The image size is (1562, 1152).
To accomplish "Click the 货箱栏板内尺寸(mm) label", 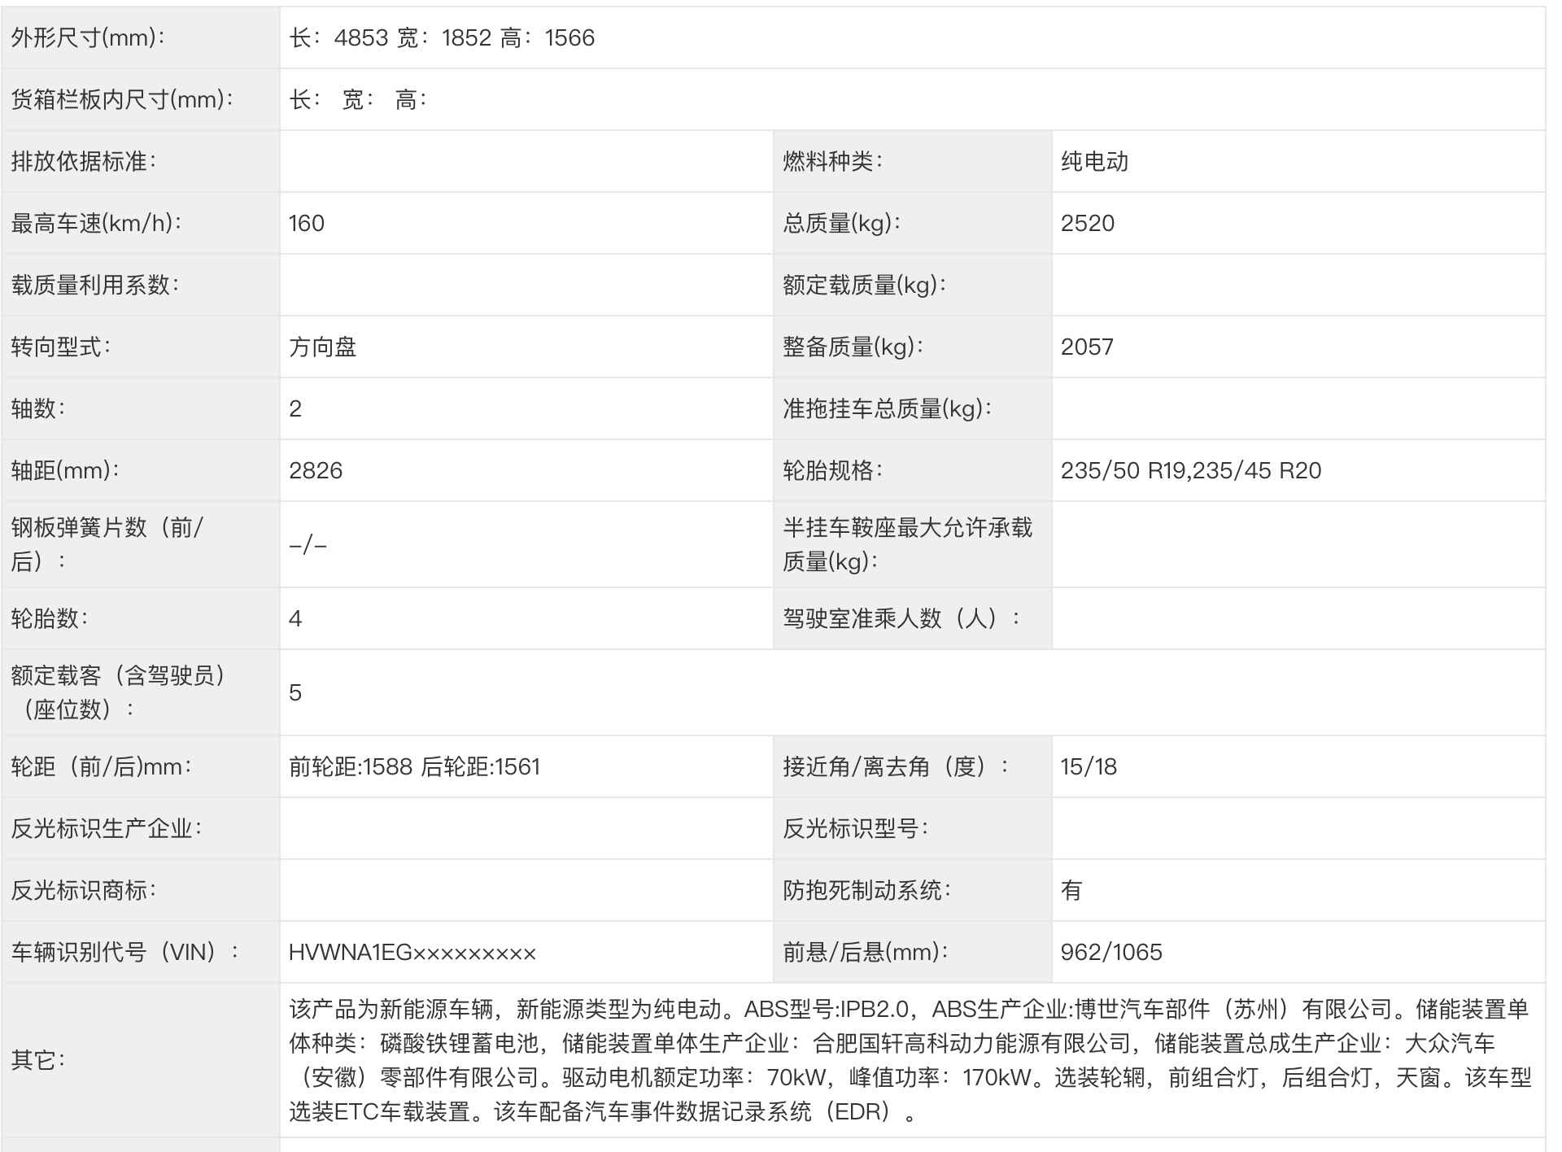I will coord(122,99).
